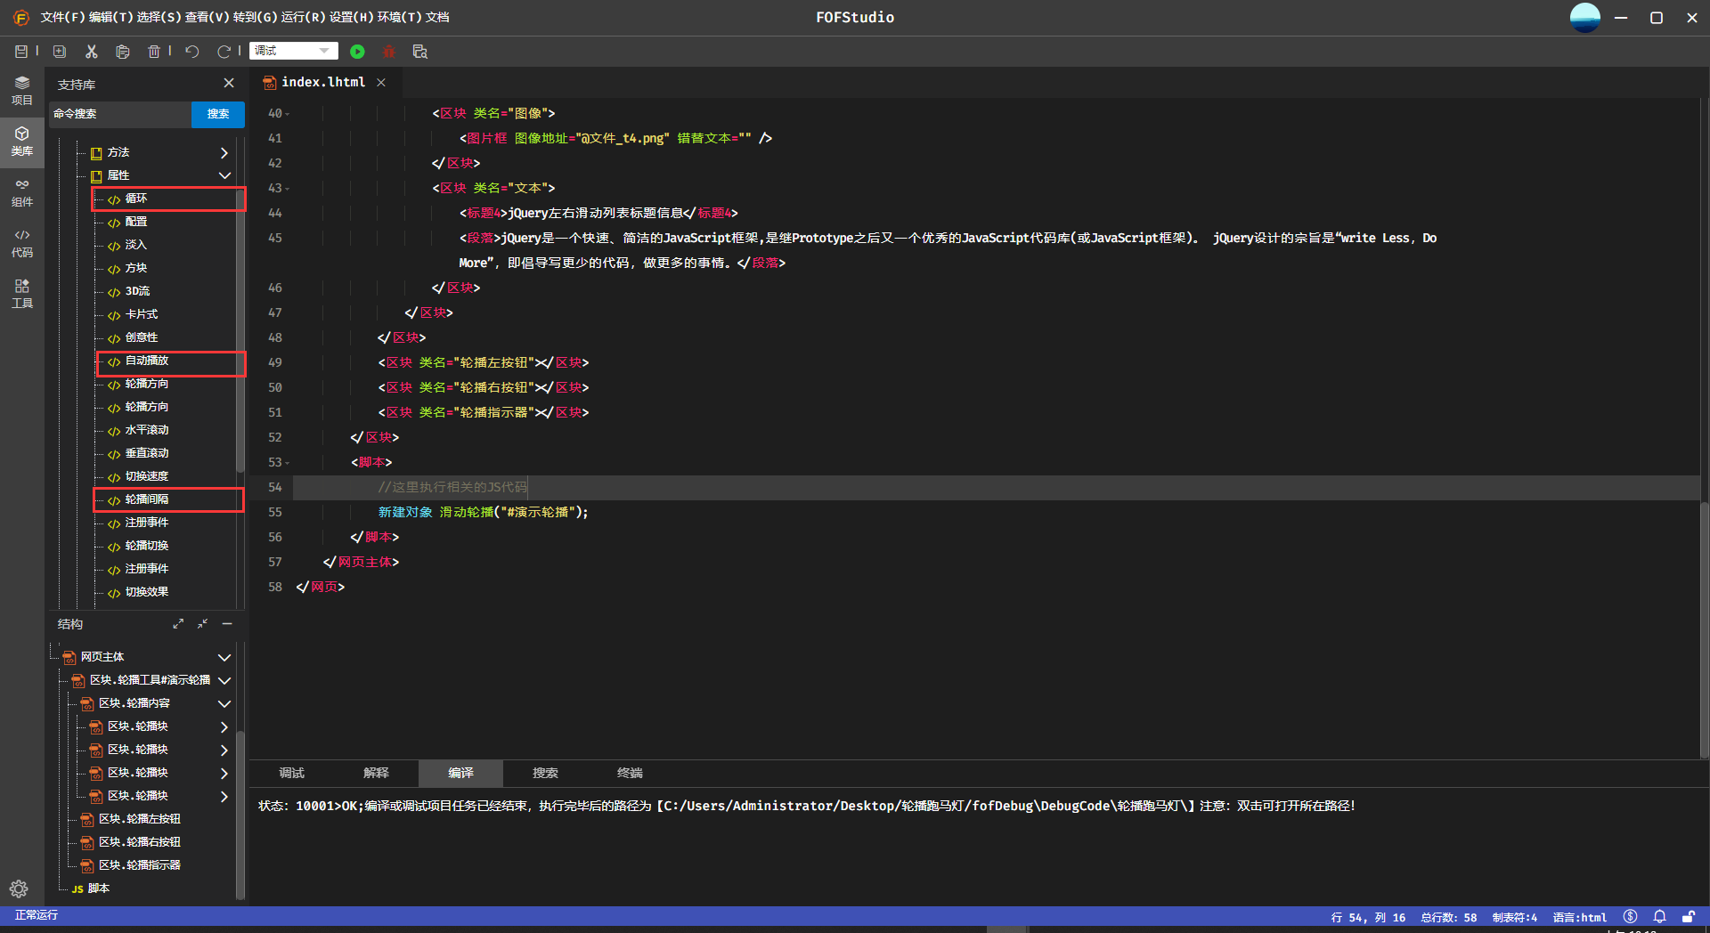Select JS 脚本 node in structure
The height and width of the screenshot is (933, 1710).
[91, 888]
